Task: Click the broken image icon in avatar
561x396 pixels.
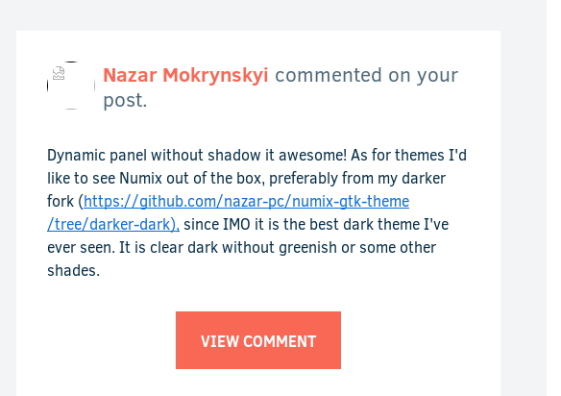Action: click(59, 73)
